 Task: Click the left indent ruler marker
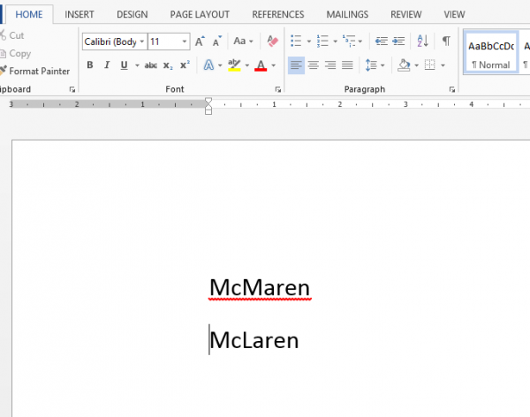[x=208, y=111]
